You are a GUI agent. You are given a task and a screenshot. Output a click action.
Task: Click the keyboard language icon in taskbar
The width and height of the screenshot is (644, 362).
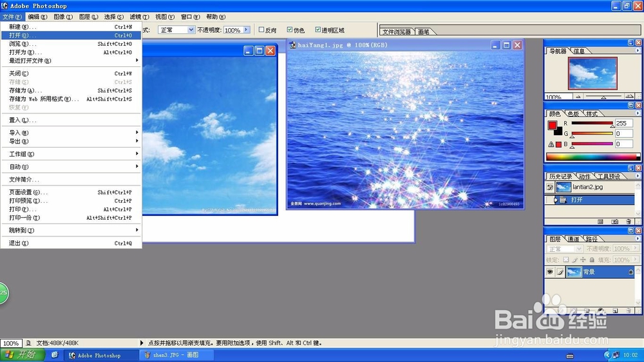coord(570,356)
